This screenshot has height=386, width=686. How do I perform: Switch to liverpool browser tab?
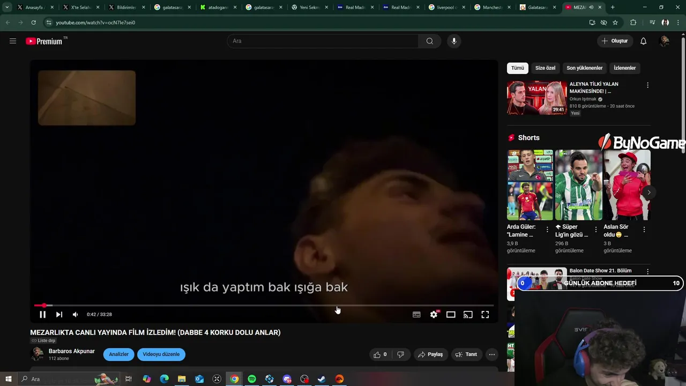[446, 8]
